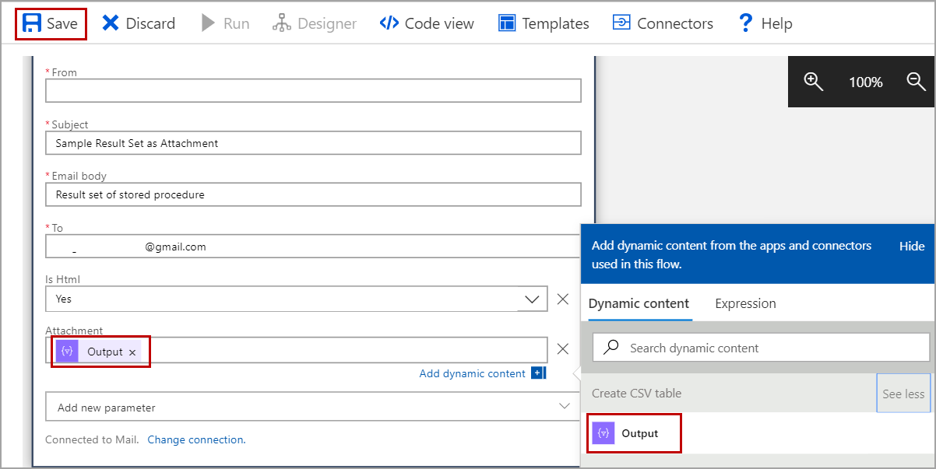Collapse list with See less
The width and height of the screenshot is (936, 469).
(903, 394)
